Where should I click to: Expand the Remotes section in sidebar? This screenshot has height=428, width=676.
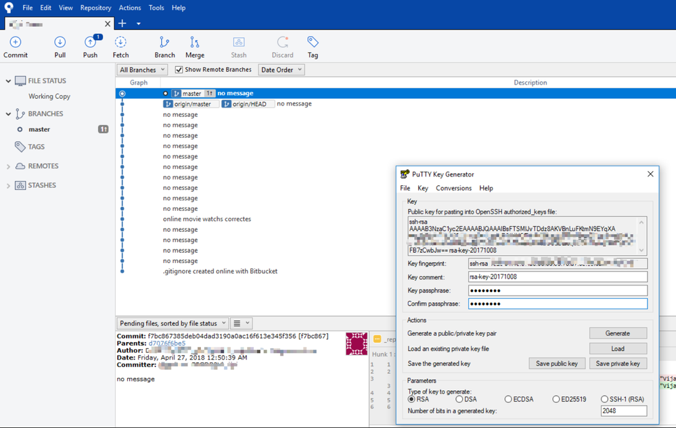pyautogui.click(x=9, y=166)
